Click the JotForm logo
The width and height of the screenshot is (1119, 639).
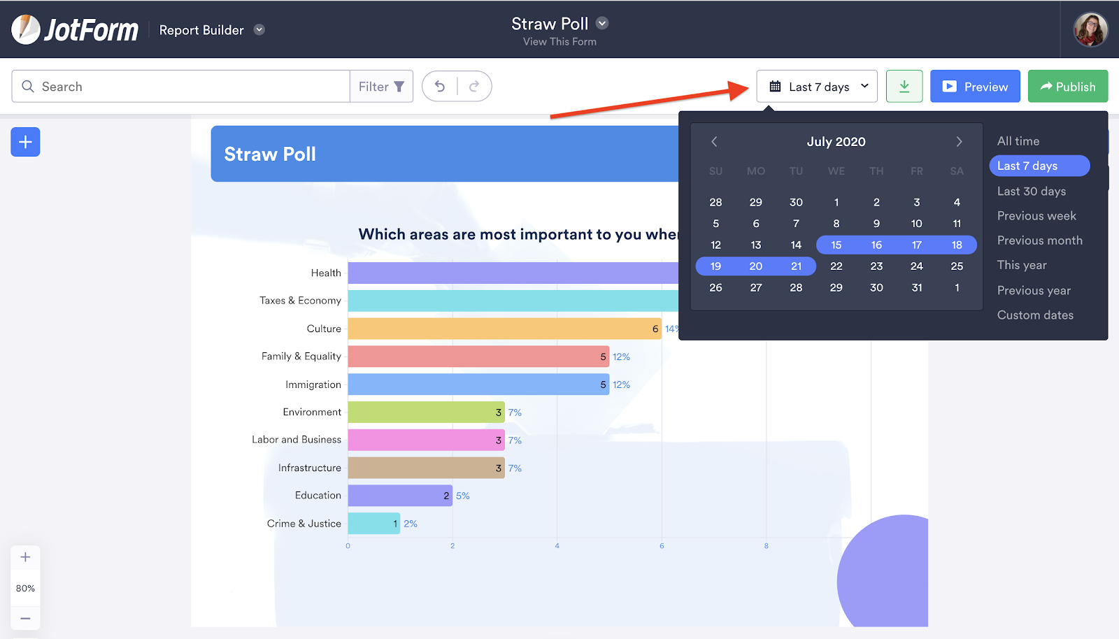75,29
